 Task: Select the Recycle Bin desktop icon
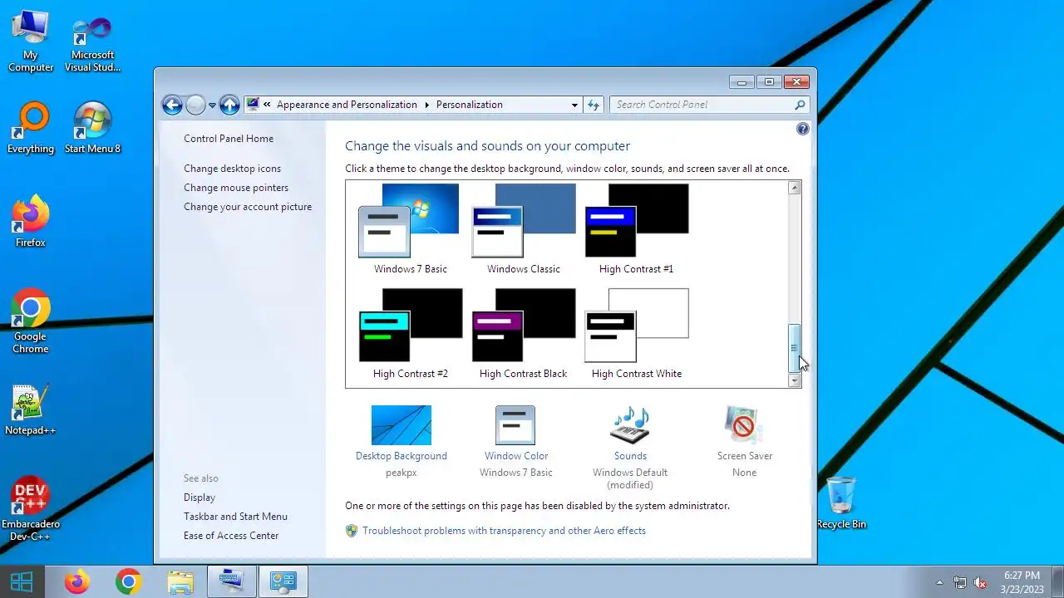point(841,502)
